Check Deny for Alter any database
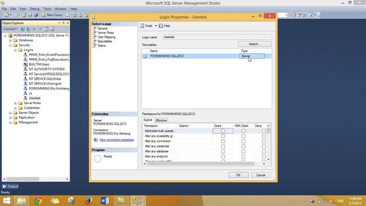Screen dimensions: 366x206 [x=264, y=151]
